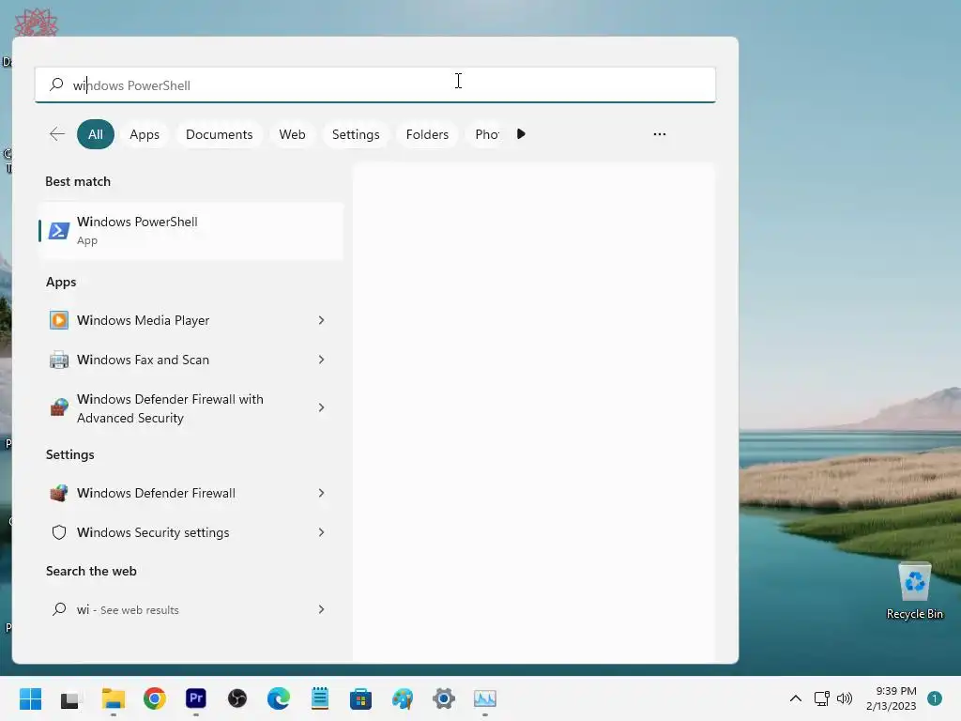Expand Windows Fax and Scan chevron

click(x=321, y=360)
